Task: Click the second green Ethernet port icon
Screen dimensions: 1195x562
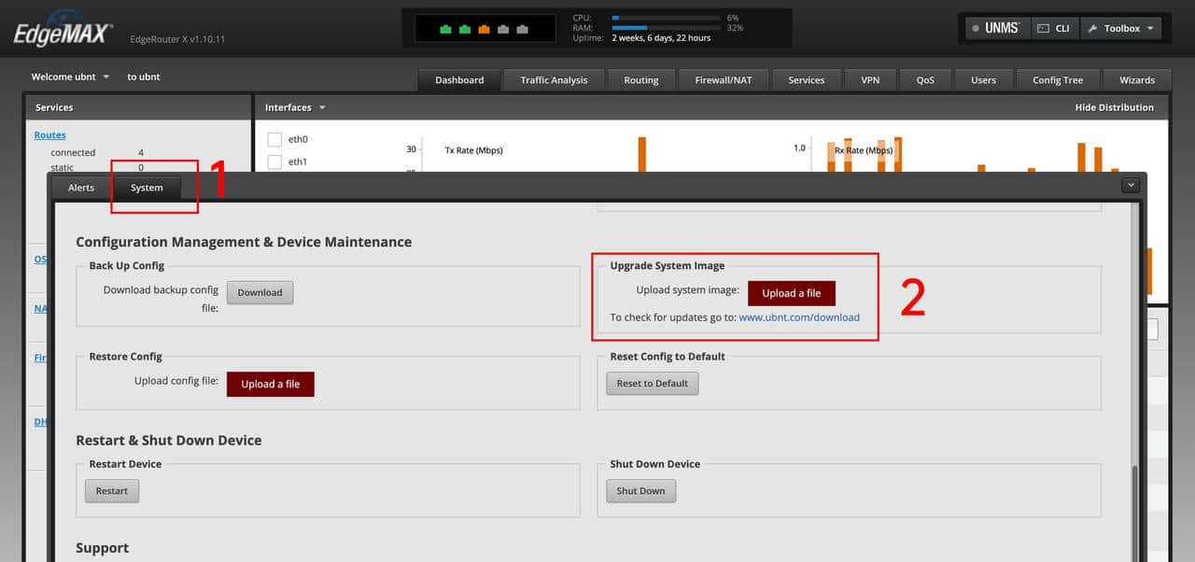Action: coord(464,29)
